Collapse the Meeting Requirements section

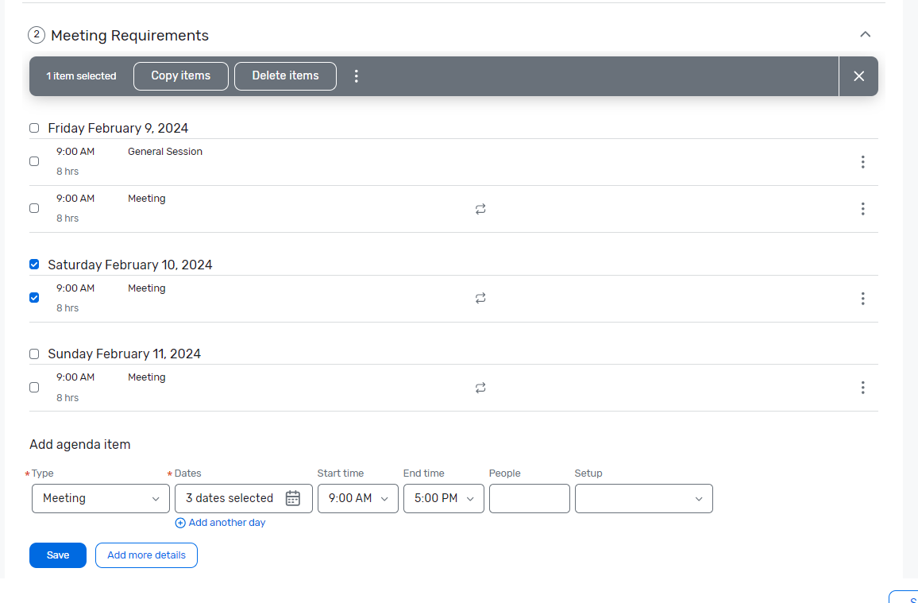point(866,34)
